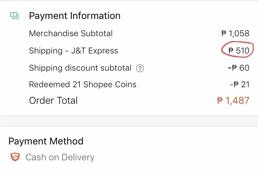Tap the Shipping discount subtotal label
Screen dimensions: 258x172
point(80,68)
